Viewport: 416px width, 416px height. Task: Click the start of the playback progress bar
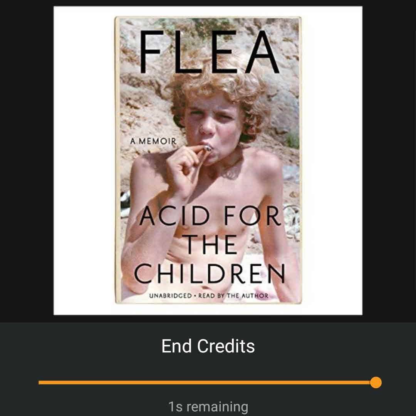pos(40,382)
